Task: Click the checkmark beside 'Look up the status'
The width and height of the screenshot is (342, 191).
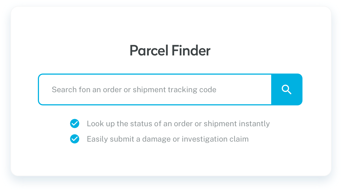Action: pos(75,124)
